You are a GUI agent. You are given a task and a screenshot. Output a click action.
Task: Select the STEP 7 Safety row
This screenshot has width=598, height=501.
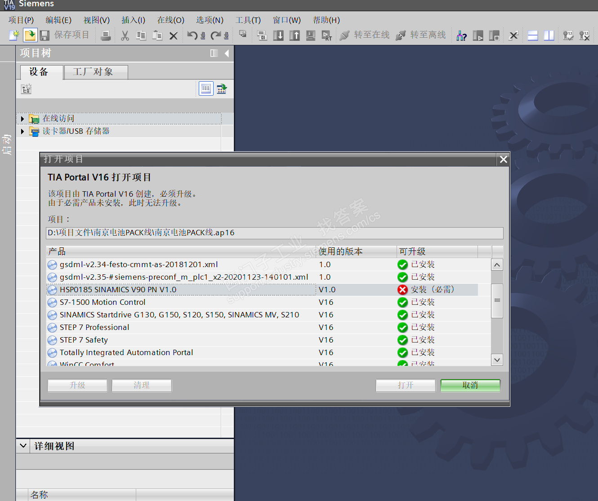(x=262, y=340)
